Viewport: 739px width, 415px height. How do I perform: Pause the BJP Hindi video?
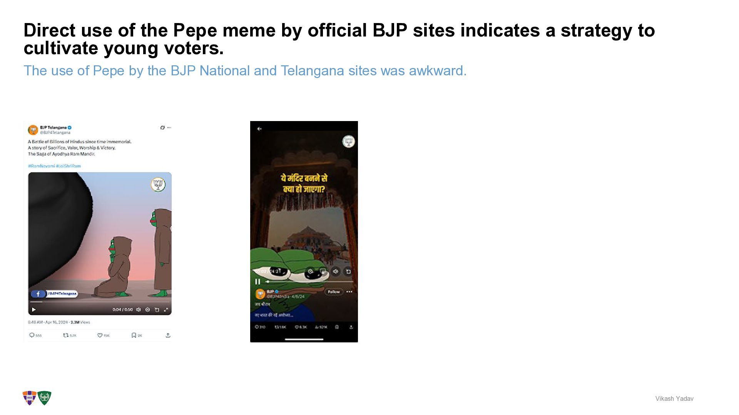click(257, 281)
